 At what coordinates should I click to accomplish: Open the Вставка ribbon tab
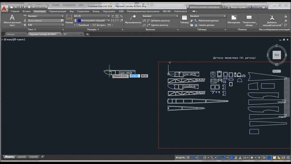[x=26, y=11]
